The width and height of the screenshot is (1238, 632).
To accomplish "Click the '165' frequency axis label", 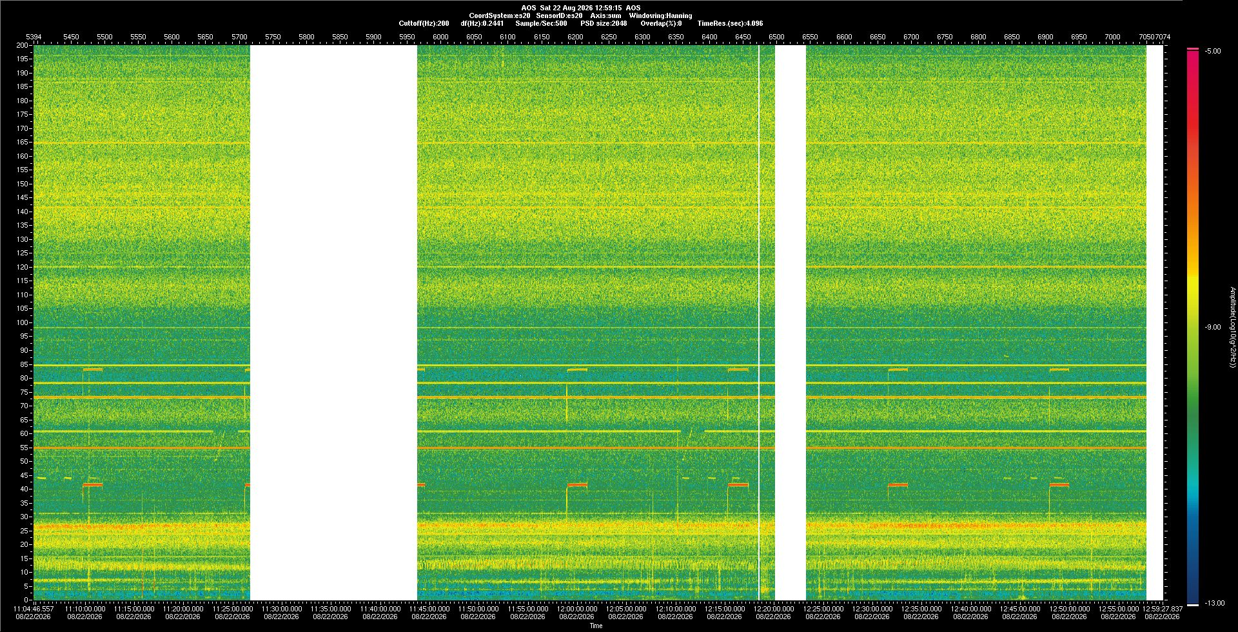I will point(23,142).
